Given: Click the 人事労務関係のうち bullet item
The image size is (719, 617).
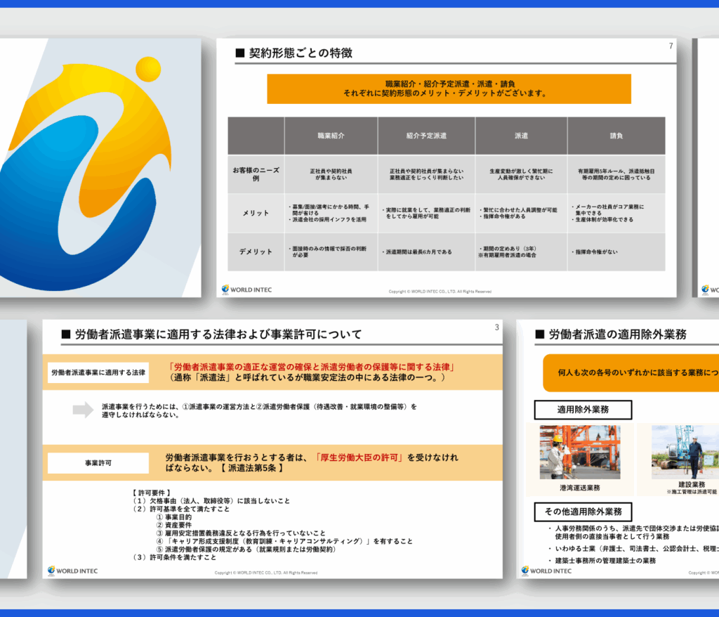Looking at the screenshot, I should tap(634, 533).
